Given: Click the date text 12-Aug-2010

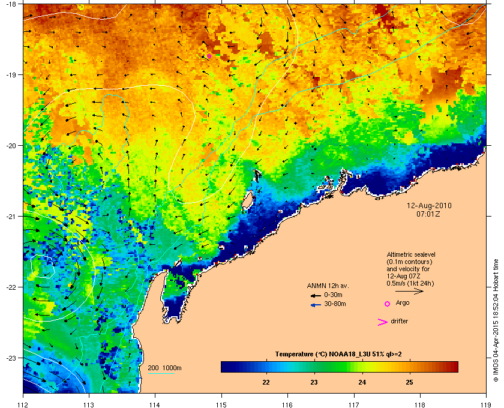Looking at the screenshot, I should (x=429, y=206).
